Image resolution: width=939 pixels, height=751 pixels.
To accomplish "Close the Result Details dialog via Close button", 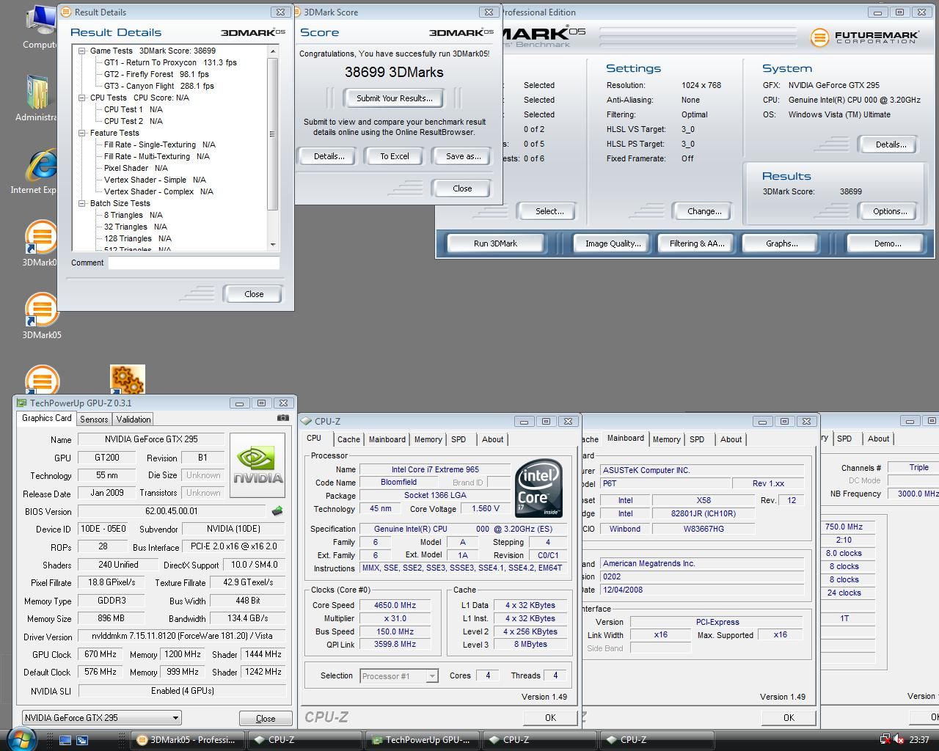I will [x=253, y=294].
